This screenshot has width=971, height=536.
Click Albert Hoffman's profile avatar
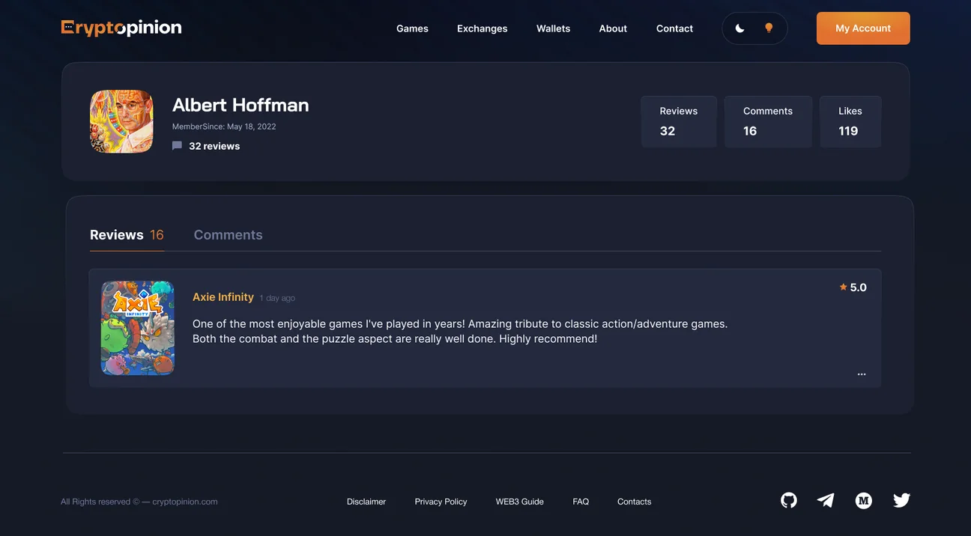pos(122,121)
